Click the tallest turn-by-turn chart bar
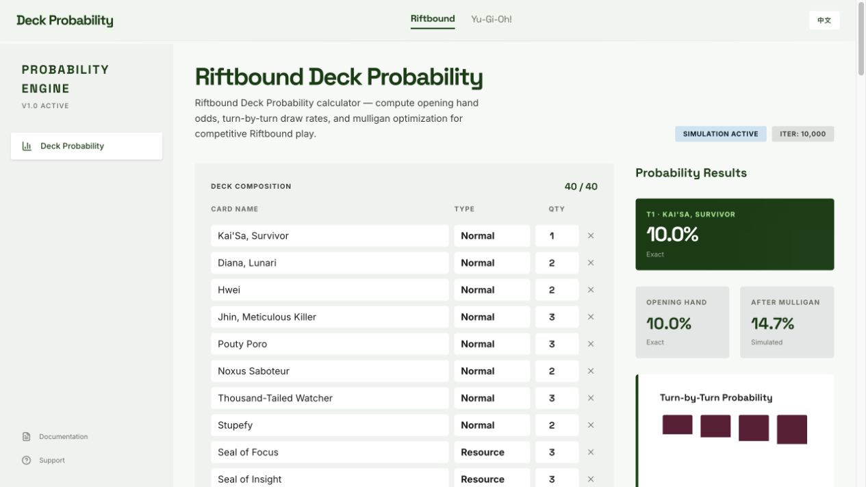This screenshot has height=487, width=866. (x=791, y=430)
